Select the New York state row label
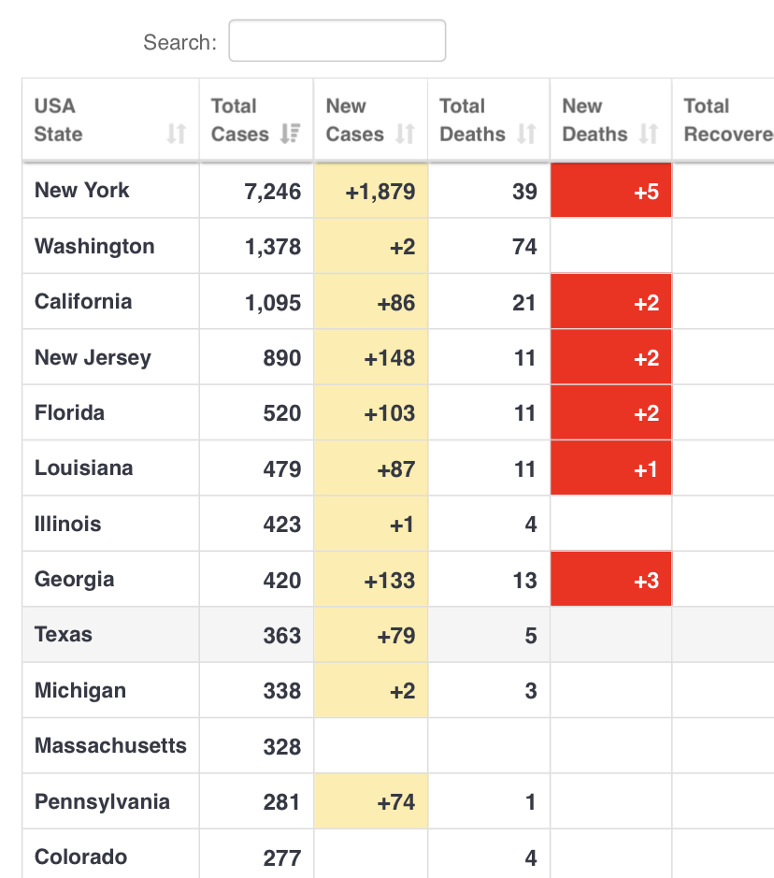 click(x=82, y=191)
